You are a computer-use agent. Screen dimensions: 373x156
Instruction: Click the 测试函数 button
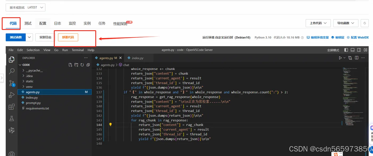click(x=16, y=37)
